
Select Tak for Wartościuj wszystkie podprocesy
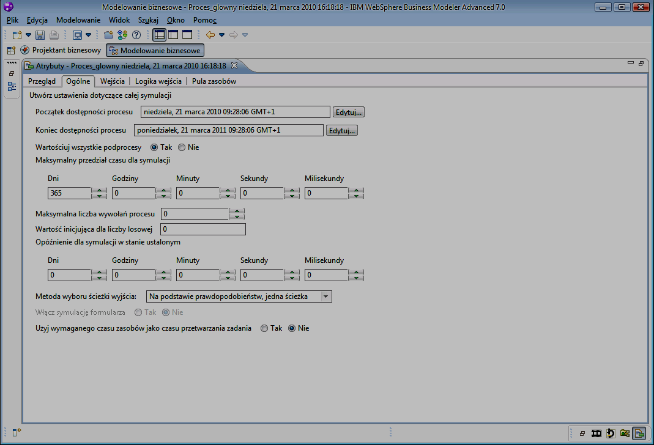click(154, 147)
